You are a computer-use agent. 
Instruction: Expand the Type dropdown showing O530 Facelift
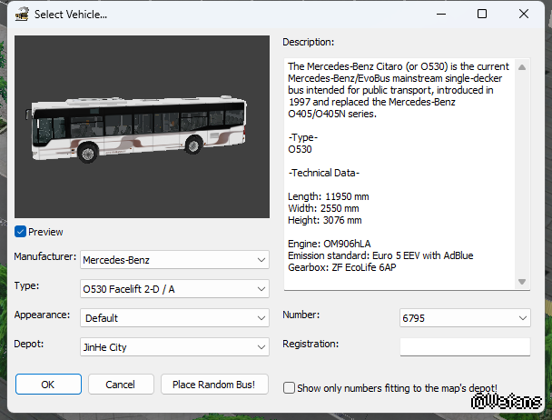174,289
